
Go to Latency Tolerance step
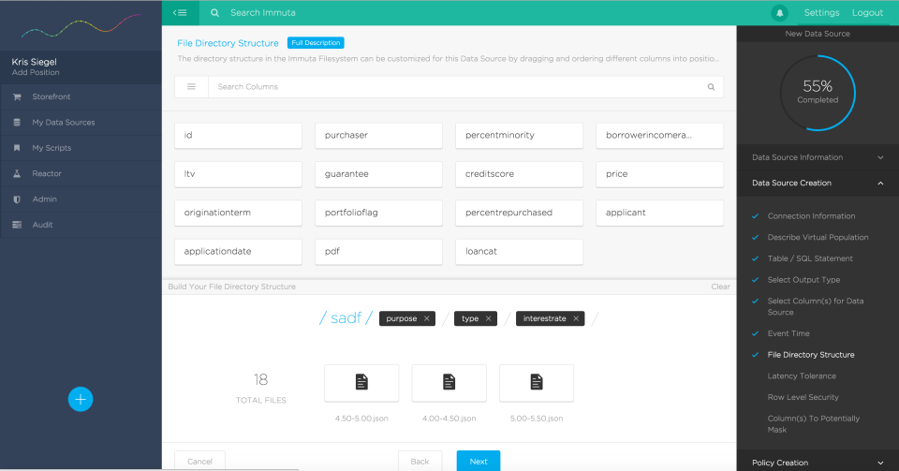pyautogui.click(x=801, y=375)
